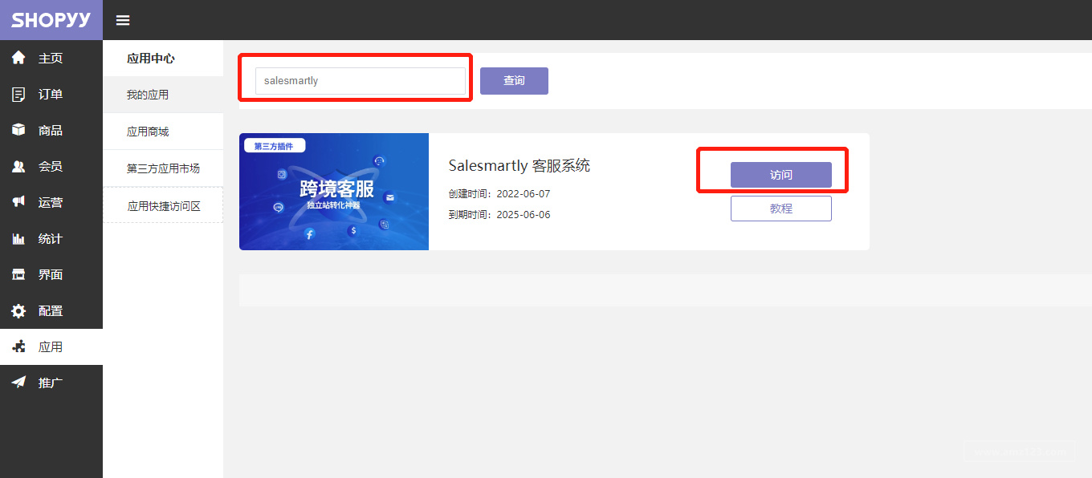Image resolution: width=1092 pixels, height=478 pixels.
Task: Select the 应用 sidebar menu
Action: click(x=51, y=346)
